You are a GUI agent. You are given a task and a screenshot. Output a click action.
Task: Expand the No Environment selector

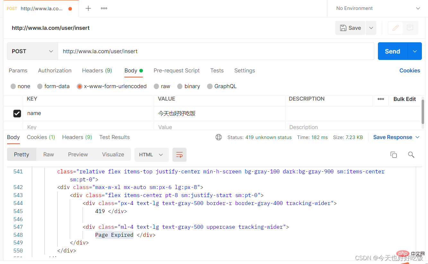[x=378, y=8]
